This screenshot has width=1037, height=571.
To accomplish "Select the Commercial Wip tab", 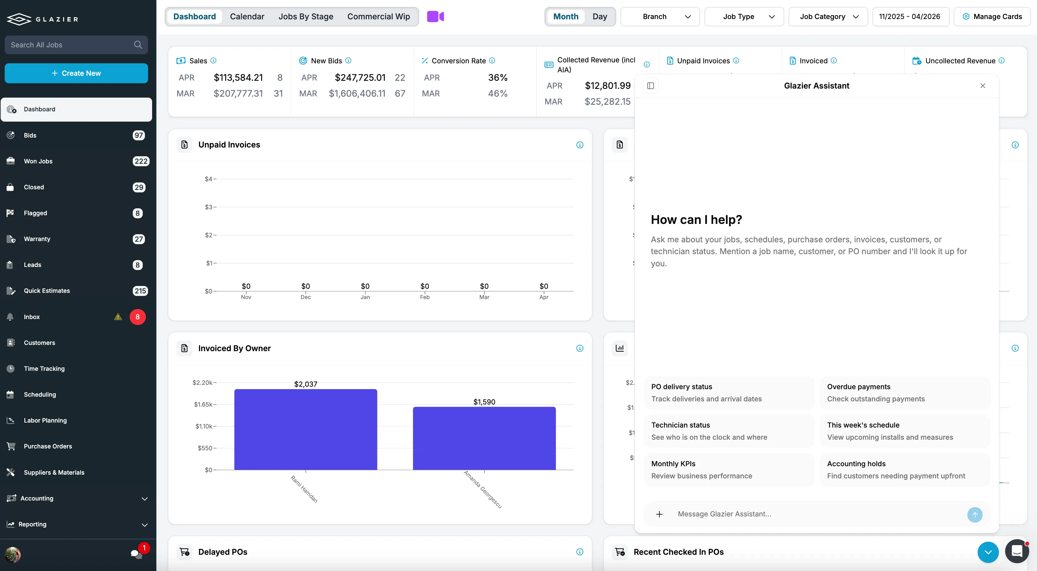I will pos(378,17).
